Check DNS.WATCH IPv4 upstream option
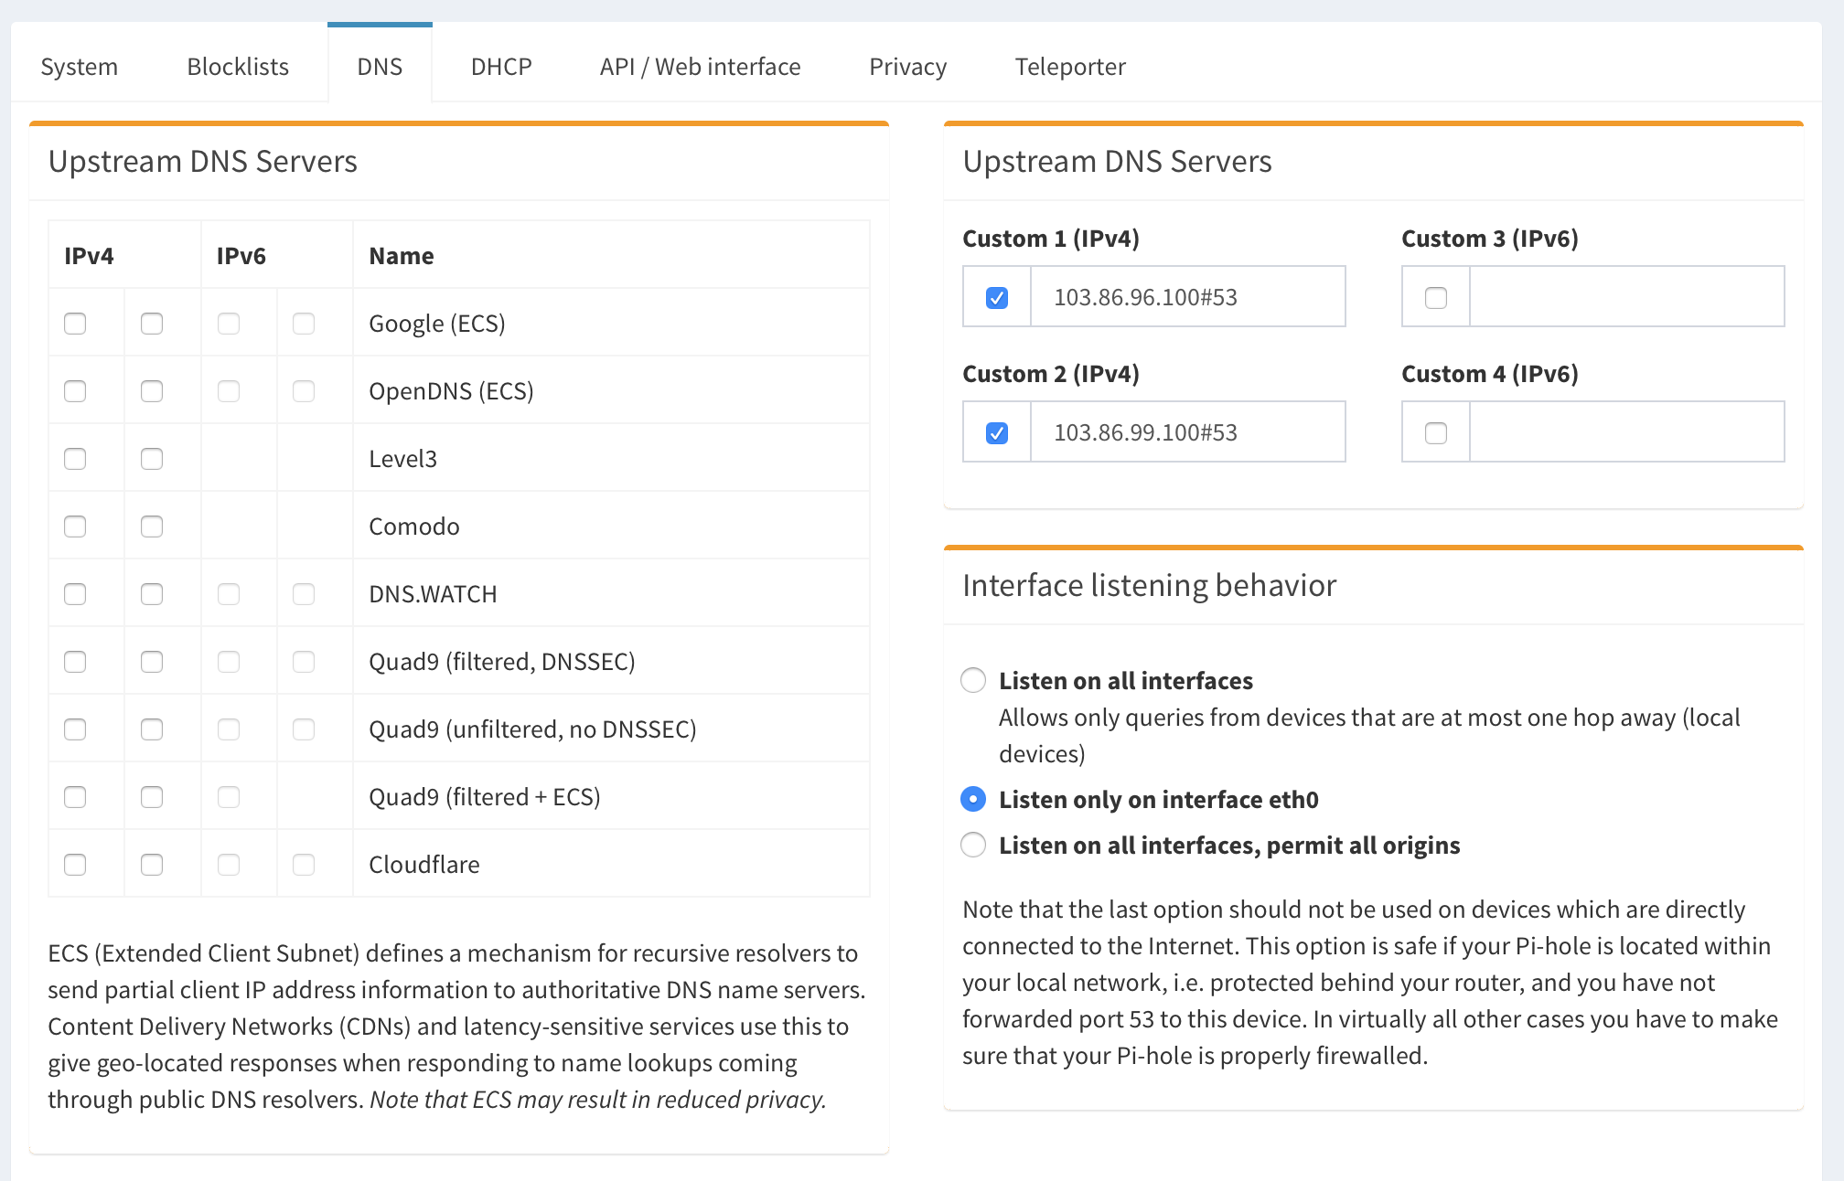 pos(74,592)
